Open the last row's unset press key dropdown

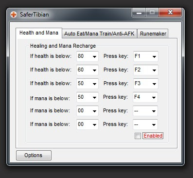point(145,125)
